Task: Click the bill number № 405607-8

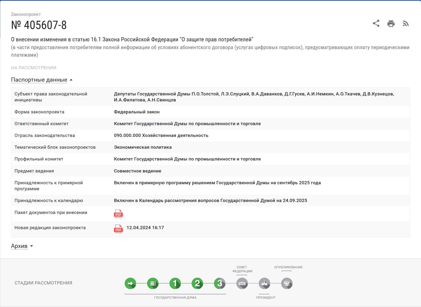Action: (x=39, y=24)
